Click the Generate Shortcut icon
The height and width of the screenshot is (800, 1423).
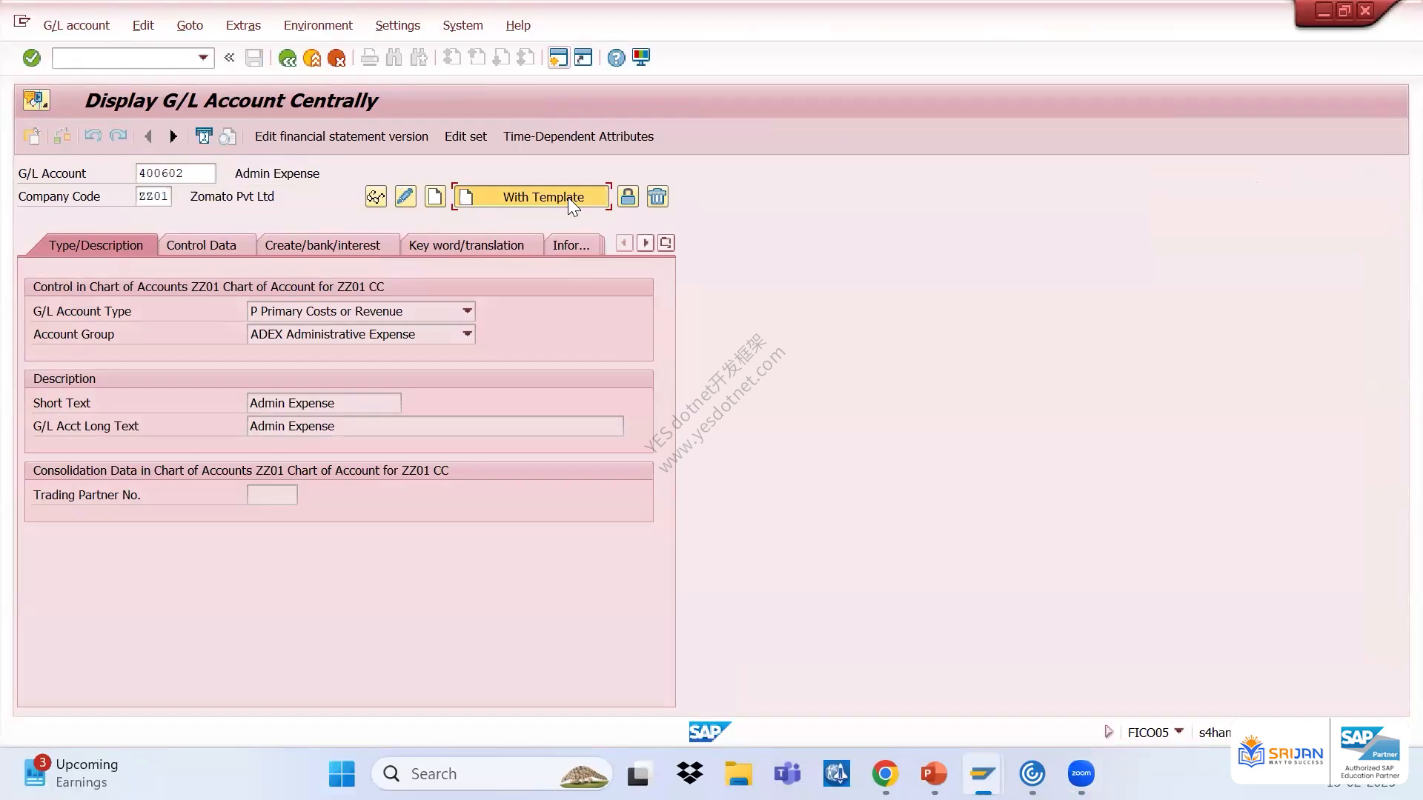[583, 58]
